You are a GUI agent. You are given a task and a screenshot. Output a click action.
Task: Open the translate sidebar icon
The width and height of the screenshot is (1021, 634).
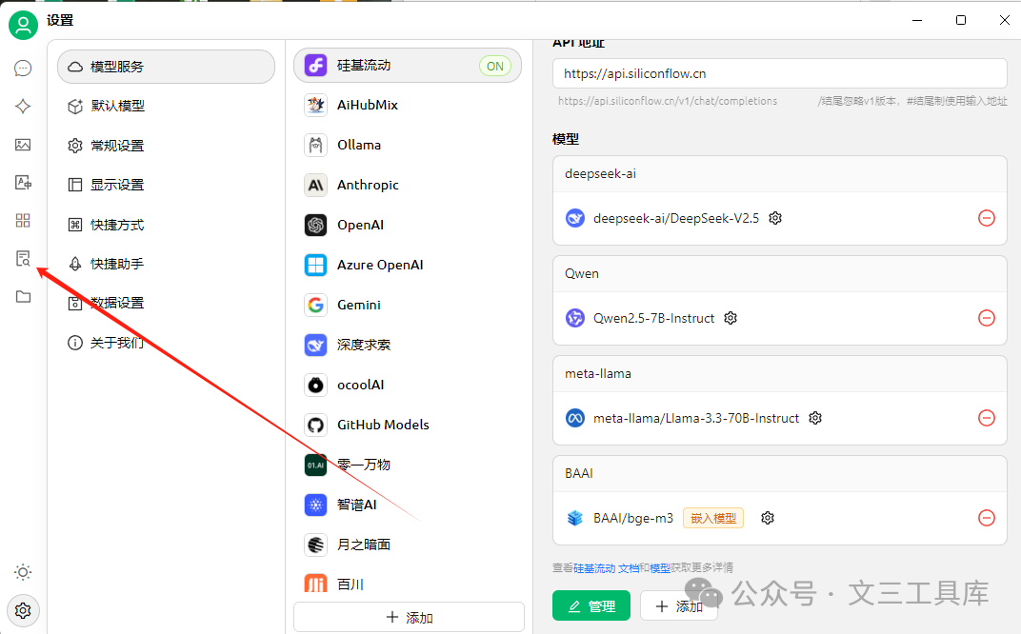pos(23,182)
